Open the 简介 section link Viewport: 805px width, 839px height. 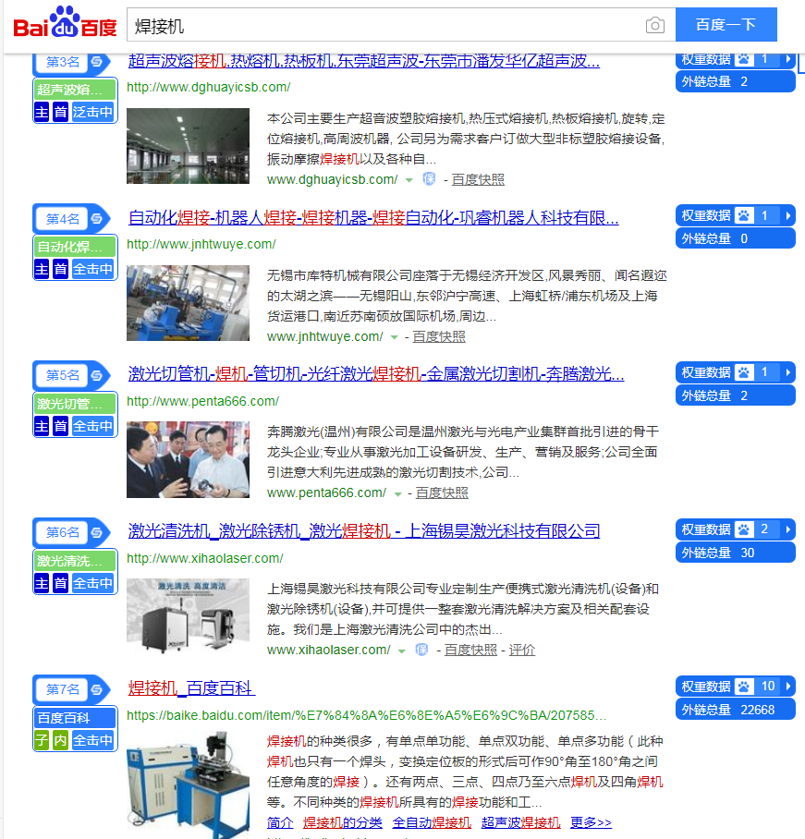[280, 822]
